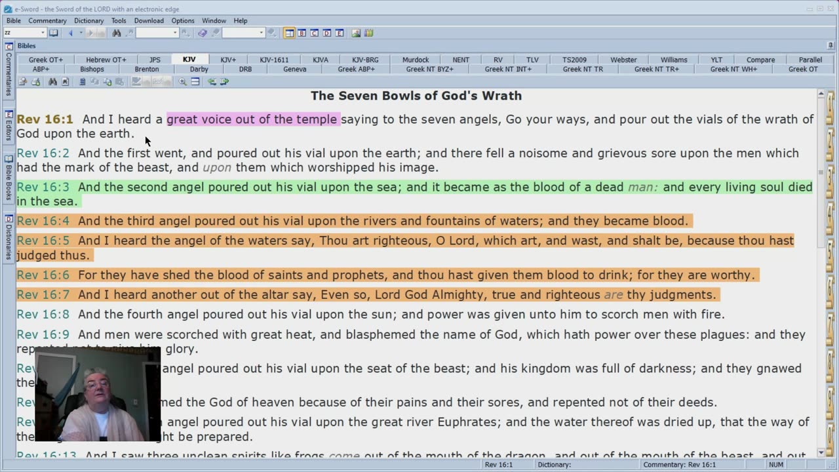839x472 pixels.
Task: Open the Parallel tab
Action: coord(810,60)
